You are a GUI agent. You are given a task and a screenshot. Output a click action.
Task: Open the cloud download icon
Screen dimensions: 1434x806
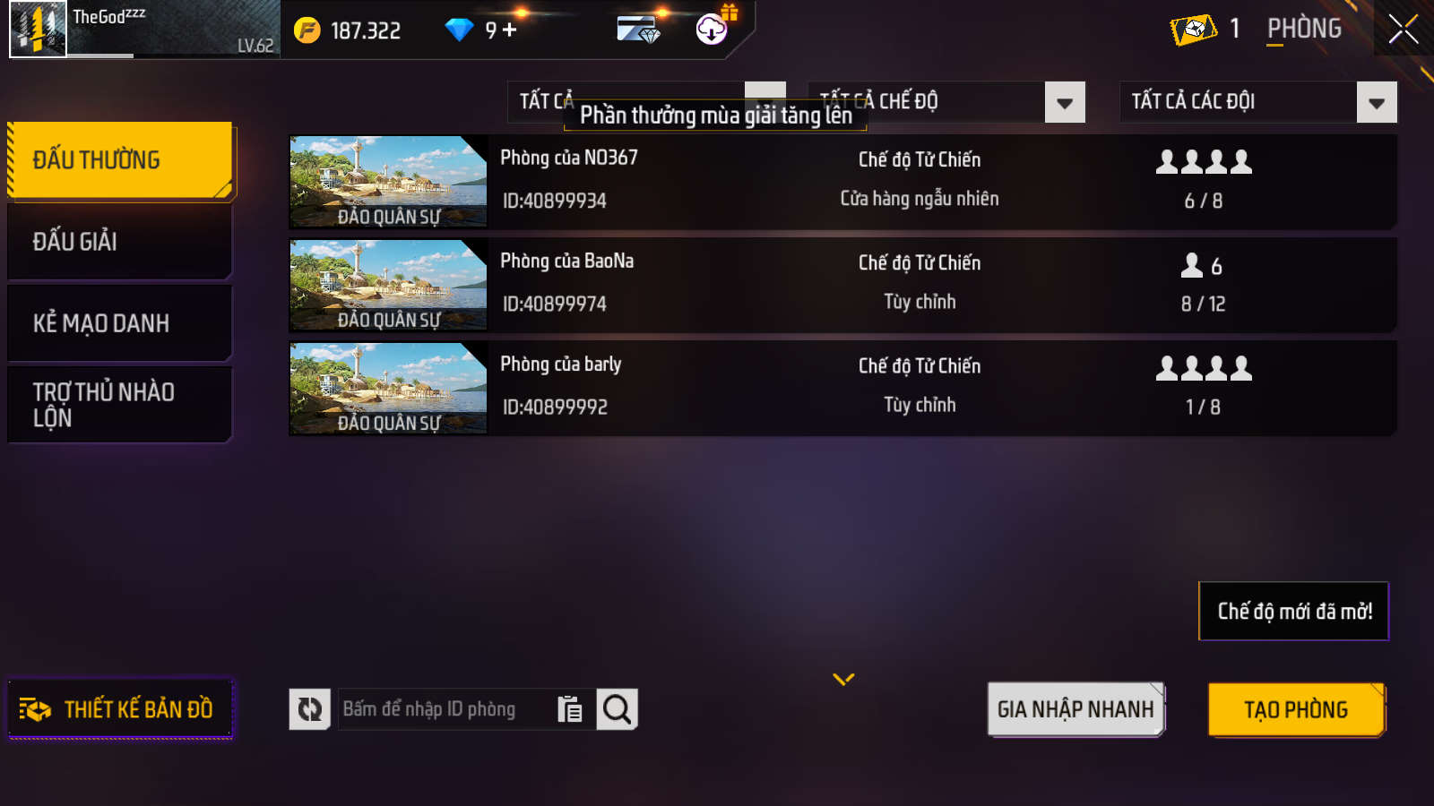pos(712,30)
